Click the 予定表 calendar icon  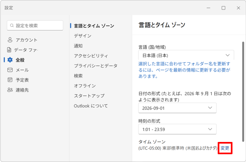click(x=10, y=80)
